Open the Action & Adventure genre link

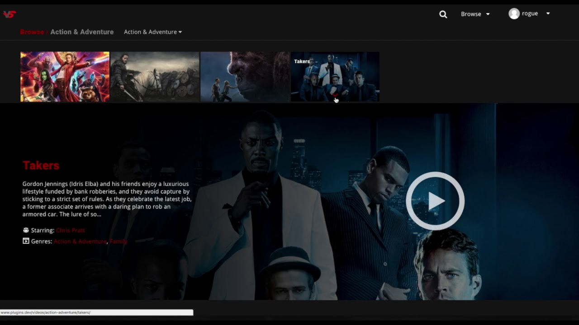[x=80, y=241]
